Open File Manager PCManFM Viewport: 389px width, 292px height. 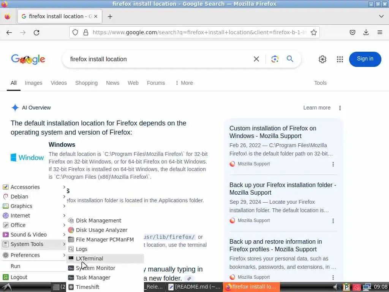[106, 240]
